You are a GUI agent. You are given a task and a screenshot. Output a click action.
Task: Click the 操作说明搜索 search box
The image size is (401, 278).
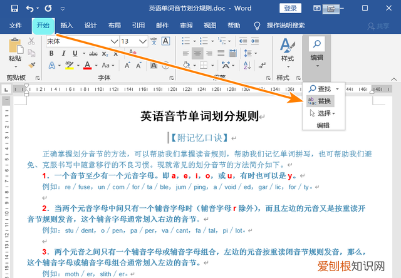click(286, 26)
